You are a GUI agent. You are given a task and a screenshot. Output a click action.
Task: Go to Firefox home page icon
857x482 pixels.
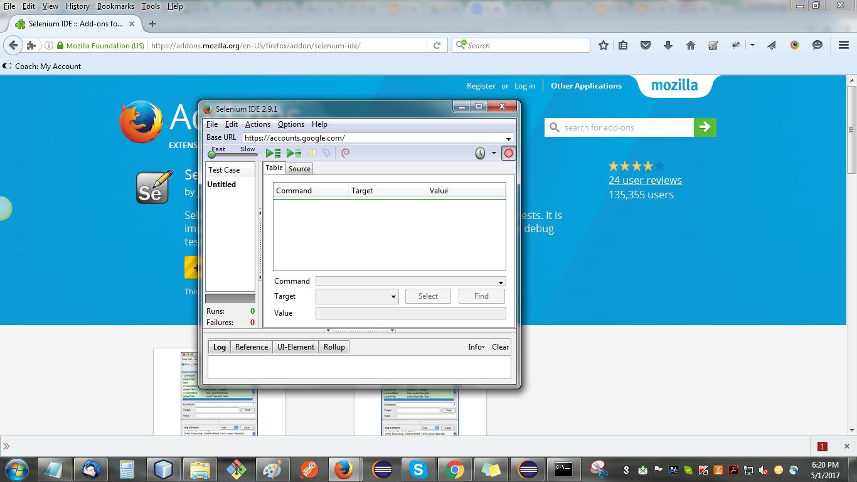[691, 45]
